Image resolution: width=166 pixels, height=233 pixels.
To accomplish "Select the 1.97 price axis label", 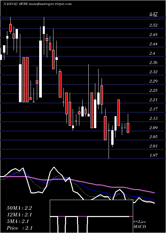I will (x=153, y=155).
